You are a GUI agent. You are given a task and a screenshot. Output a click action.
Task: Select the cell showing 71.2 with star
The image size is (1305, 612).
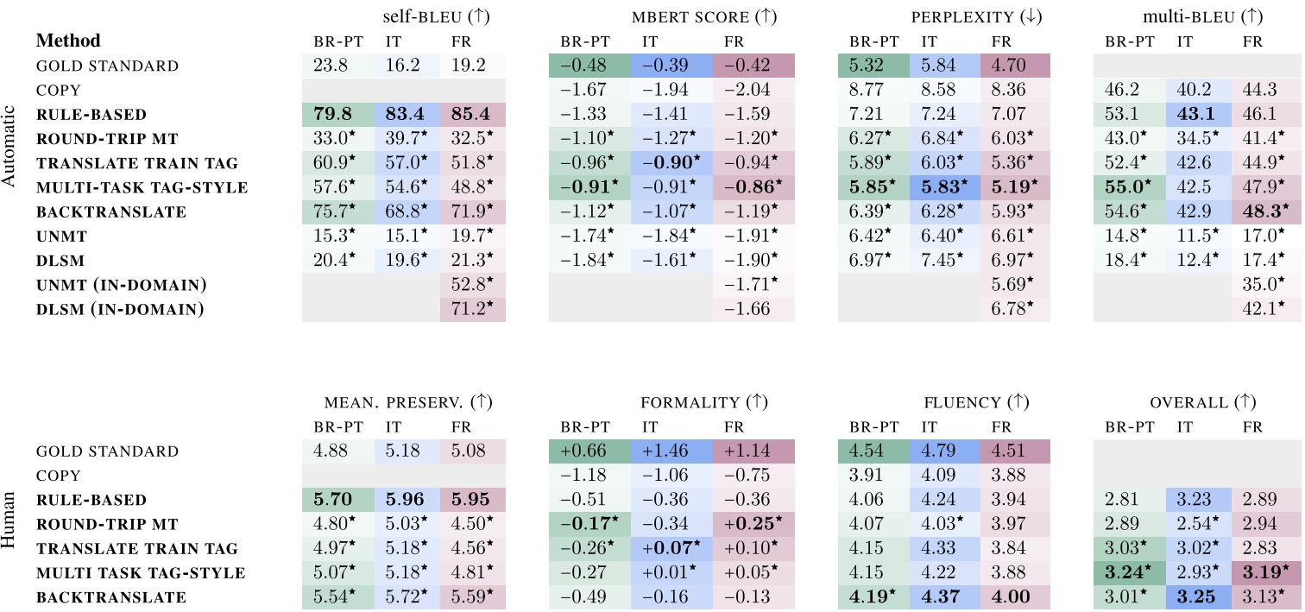point(472,309)
